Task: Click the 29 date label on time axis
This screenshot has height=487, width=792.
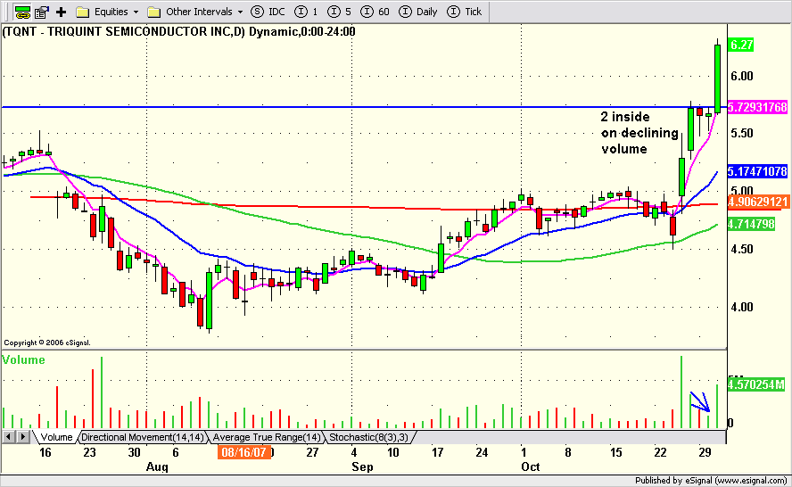Action: 705,452
